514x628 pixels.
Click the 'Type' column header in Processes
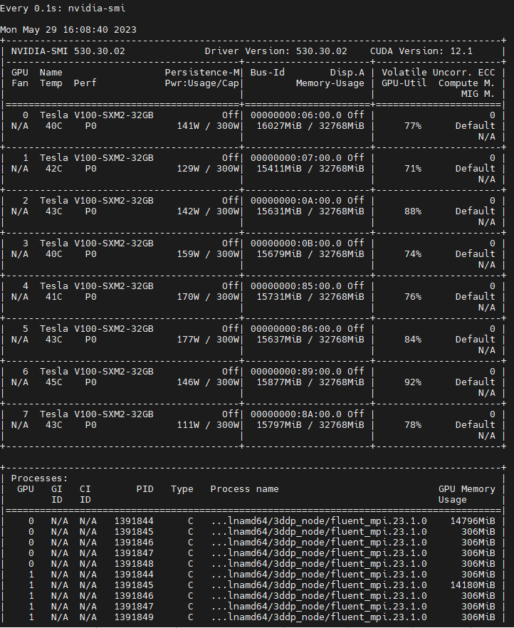click(182, 489)
